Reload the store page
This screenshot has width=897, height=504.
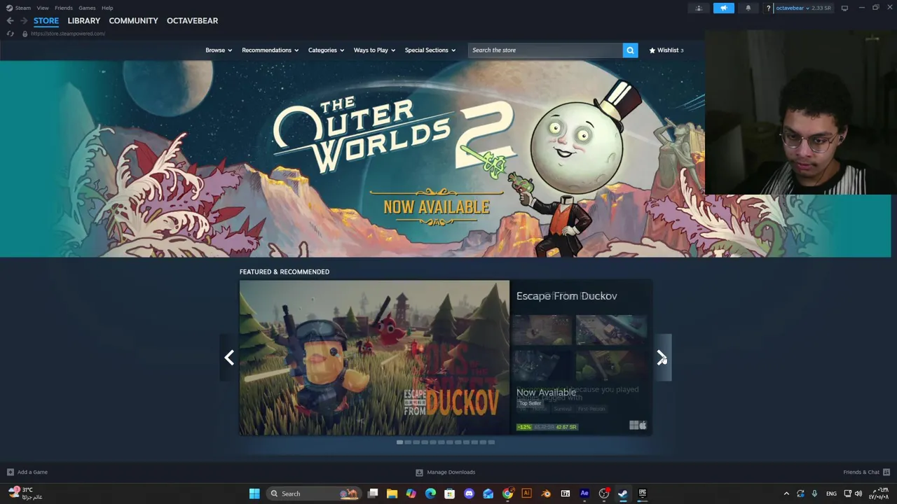click(10, 34)
